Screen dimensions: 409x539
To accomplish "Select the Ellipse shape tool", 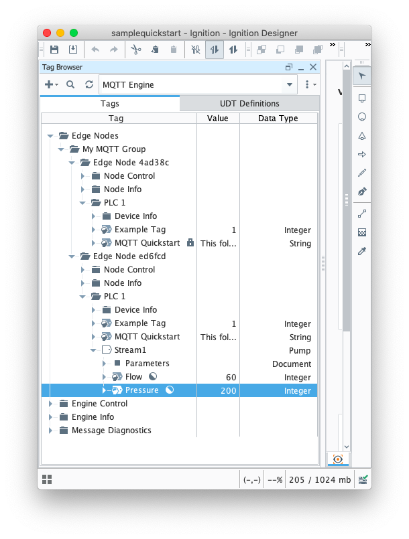I will (x=362, y=117).
